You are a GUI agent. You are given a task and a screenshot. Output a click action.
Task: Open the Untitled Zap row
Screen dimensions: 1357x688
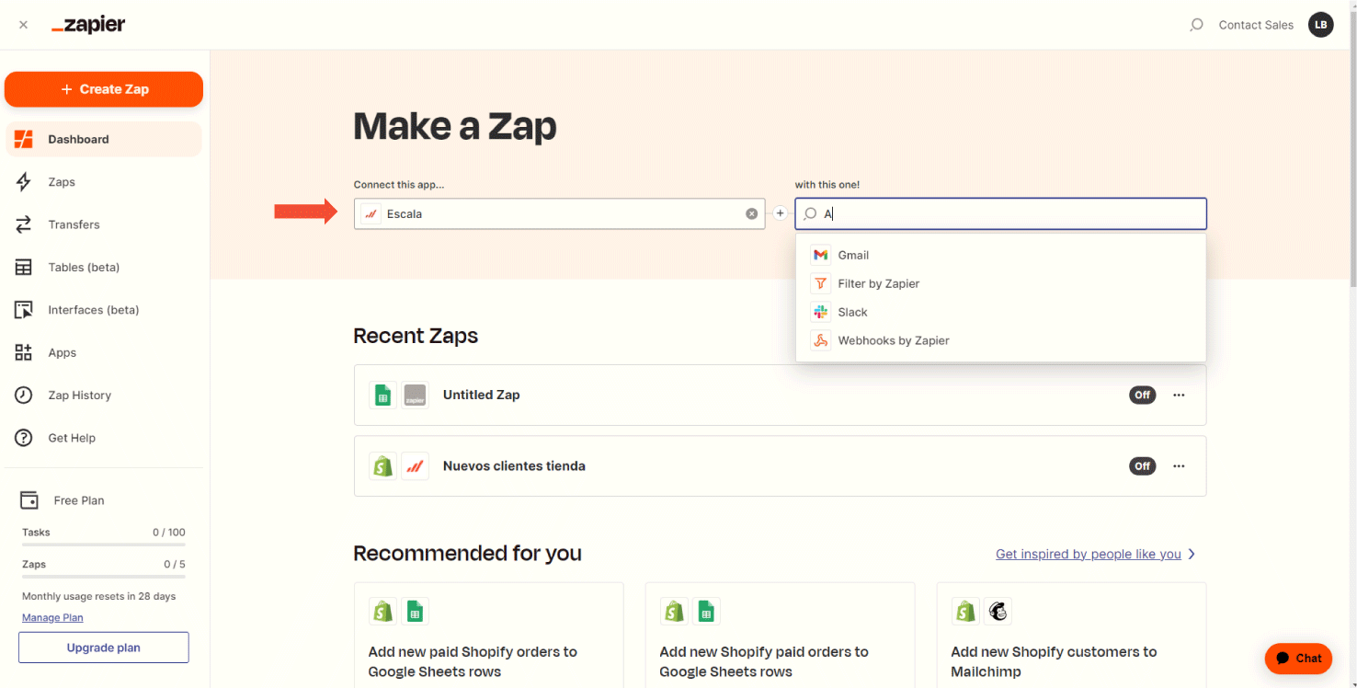[x=780, y=395]
